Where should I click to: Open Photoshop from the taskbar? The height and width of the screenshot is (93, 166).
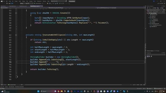coord(75,91)
